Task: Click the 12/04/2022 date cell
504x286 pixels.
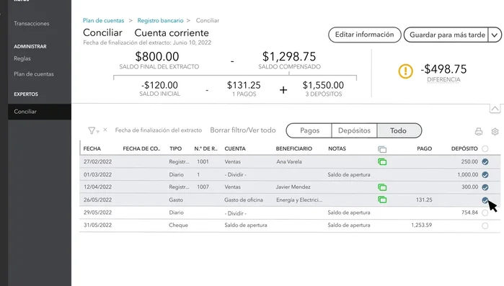Action: [98, 187]
